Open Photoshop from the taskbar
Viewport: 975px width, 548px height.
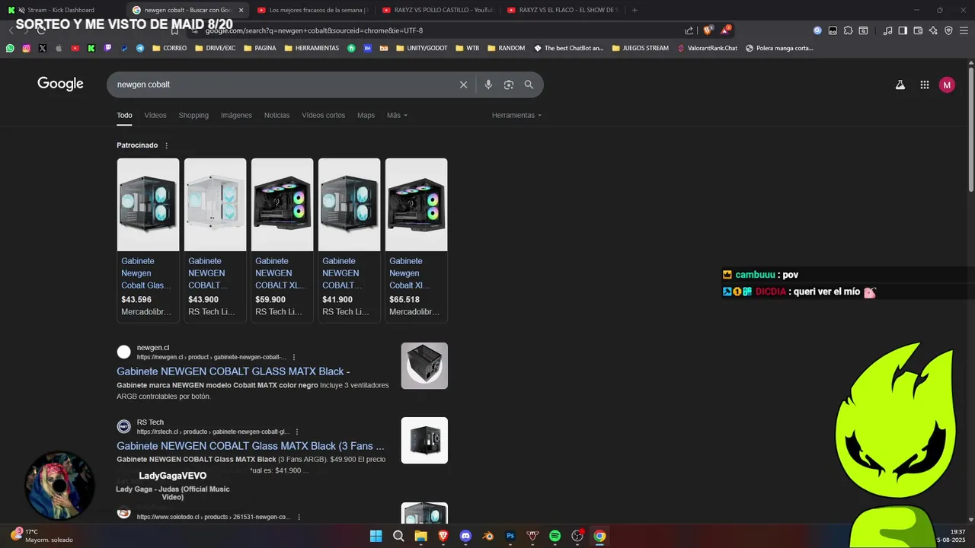tap(510, 536)
